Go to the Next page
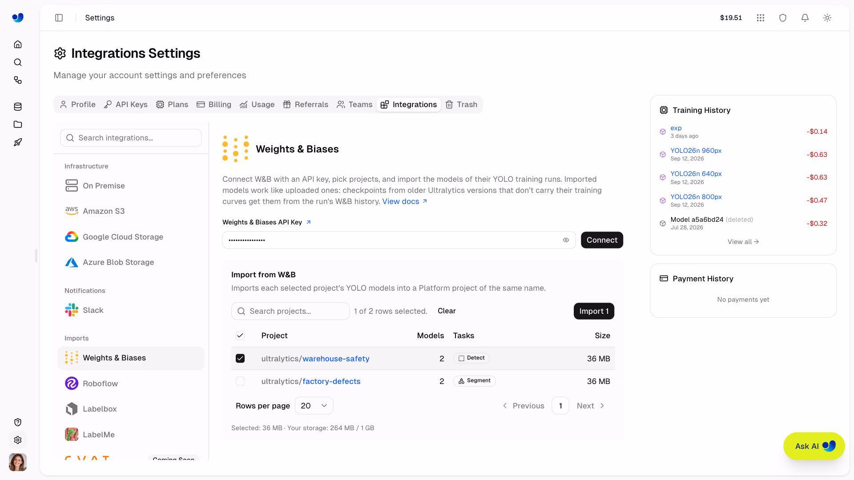Viewport: 854px width, 480px height. pyautogui.click(x=591, y=406)
